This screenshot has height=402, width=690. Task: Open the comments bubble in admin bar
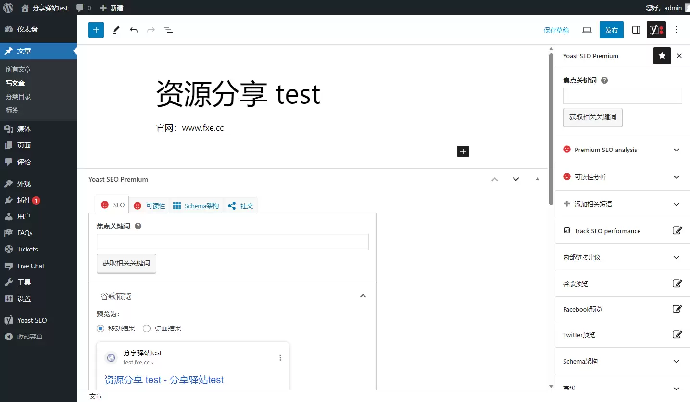point(83,8)
